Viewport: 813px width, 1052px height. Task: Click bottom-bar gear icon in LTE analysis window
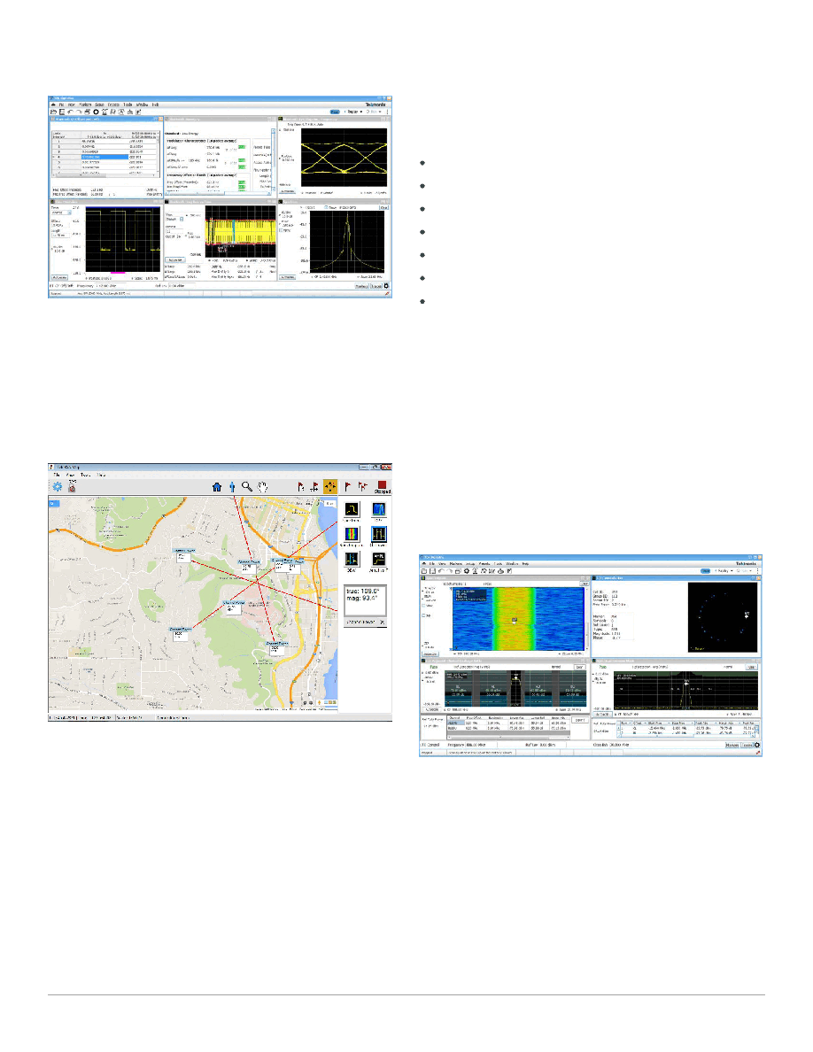click(x=757, y=745)
